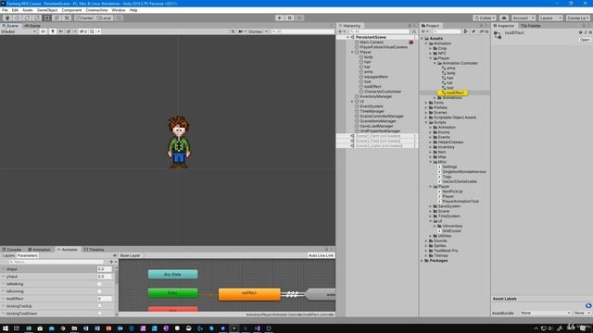Toggle Animator parameters panel eye icon
The width and height of the screenshot is (593, 333).
115,255
